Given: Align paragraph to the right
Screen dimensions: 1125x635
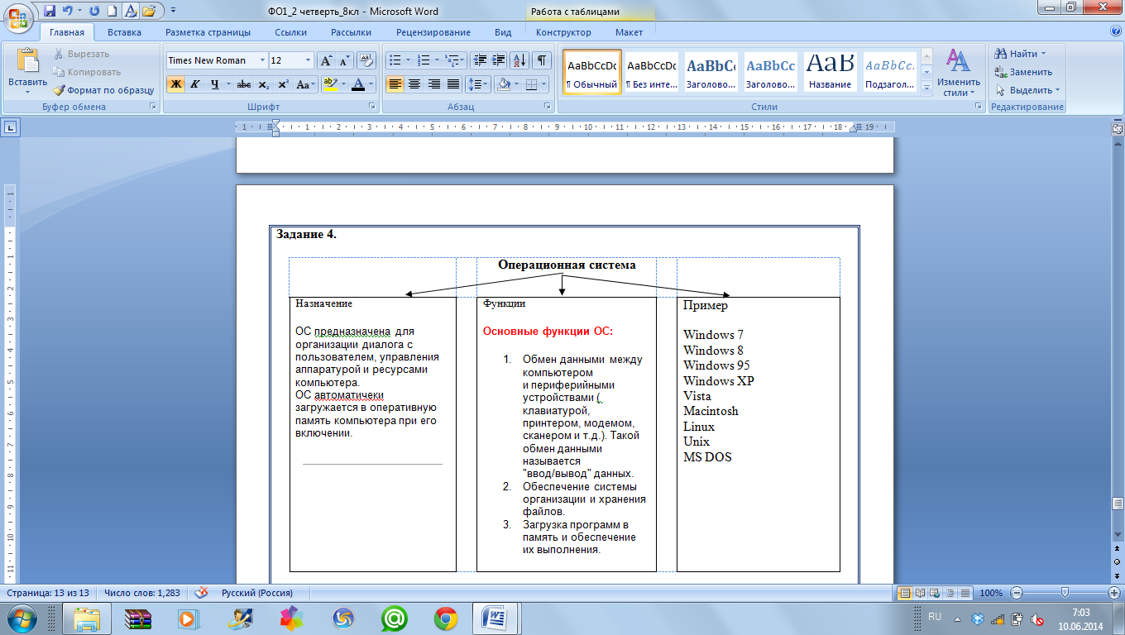Looking at the screenshot, I should pos(433,84).
